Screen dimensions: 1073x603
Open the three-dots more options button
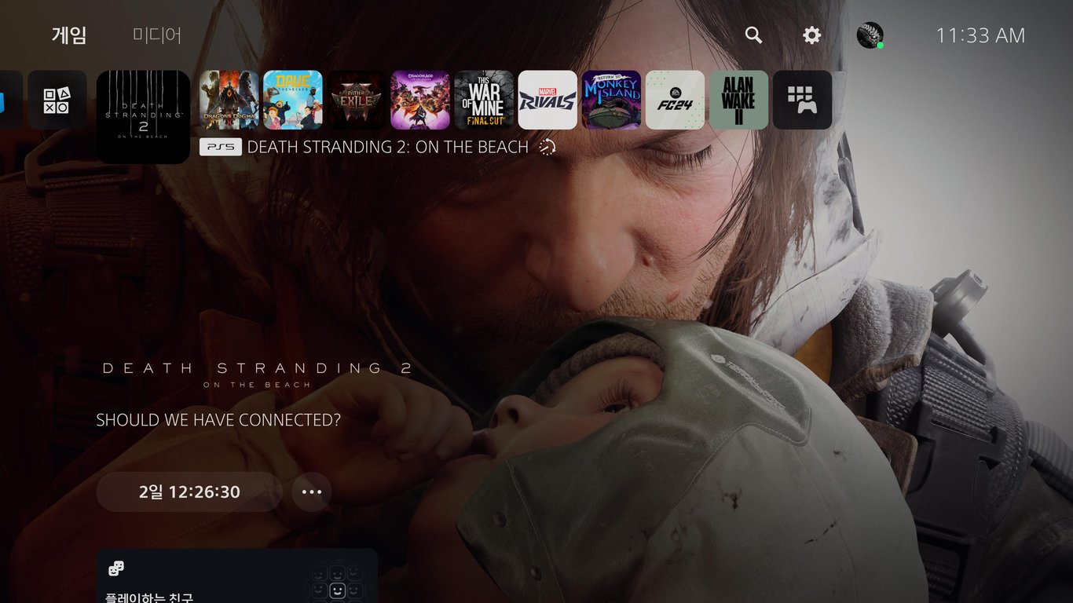pyautogui.click(x=312, y=492)
